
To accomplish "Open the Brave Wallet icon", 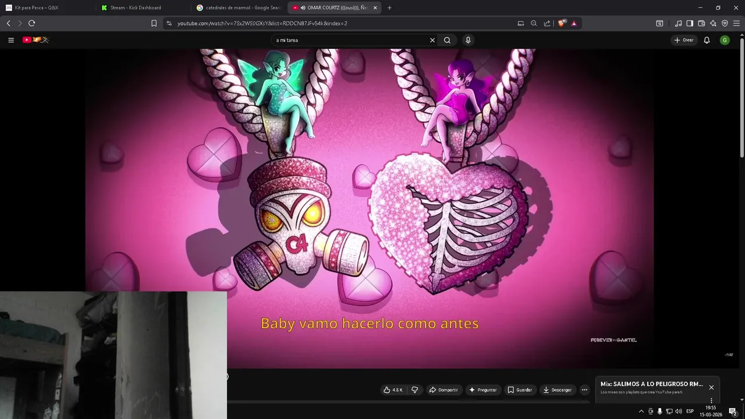I will [701, 23].
